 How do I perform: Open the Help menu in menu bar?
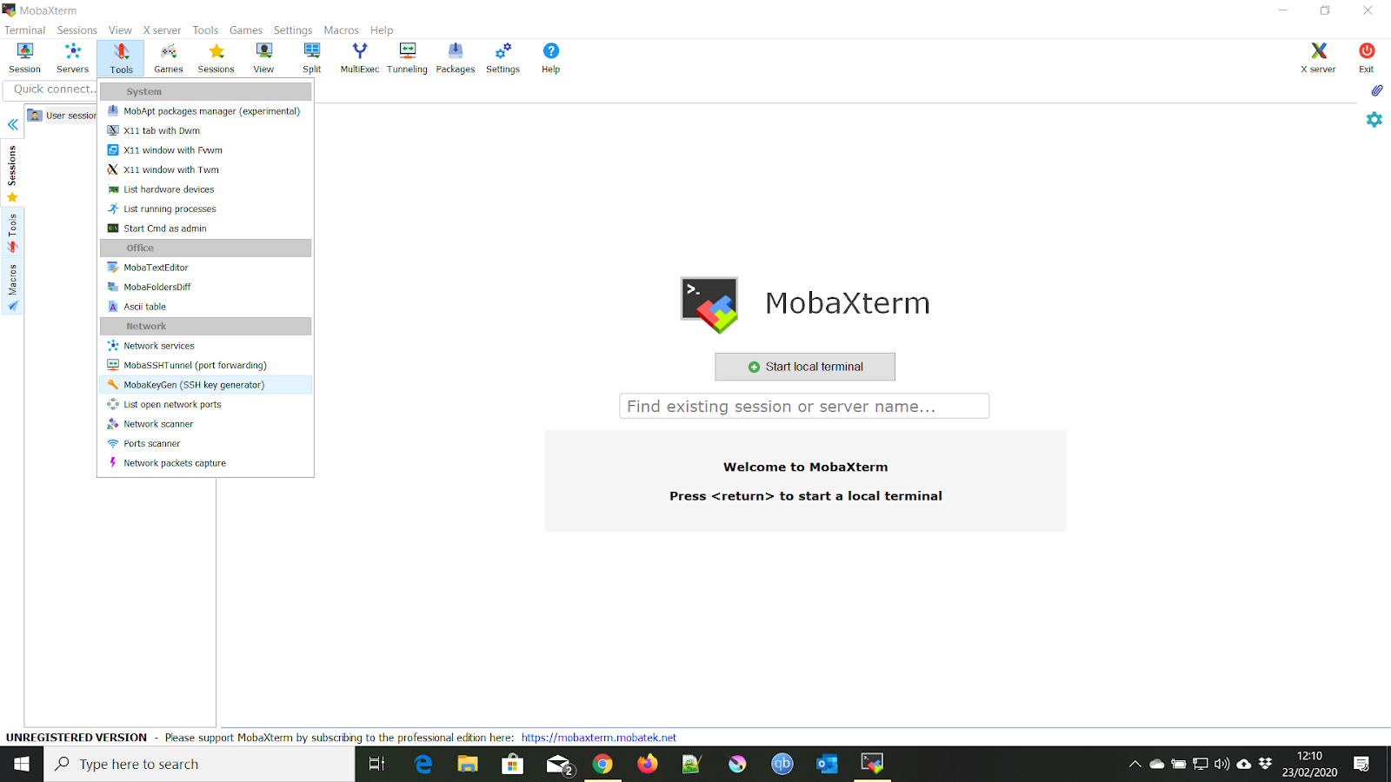[382, 30]
